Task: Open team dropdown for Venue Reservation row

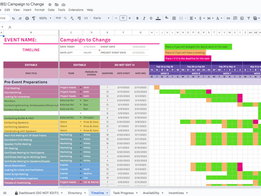Action: tap(81, 165)
